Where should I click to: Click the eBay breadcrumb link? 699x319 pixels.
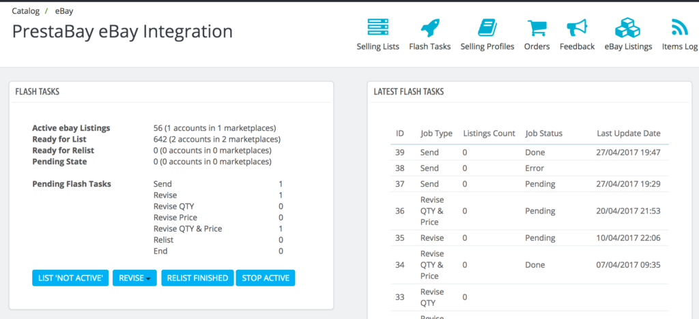tap(64, 11)
